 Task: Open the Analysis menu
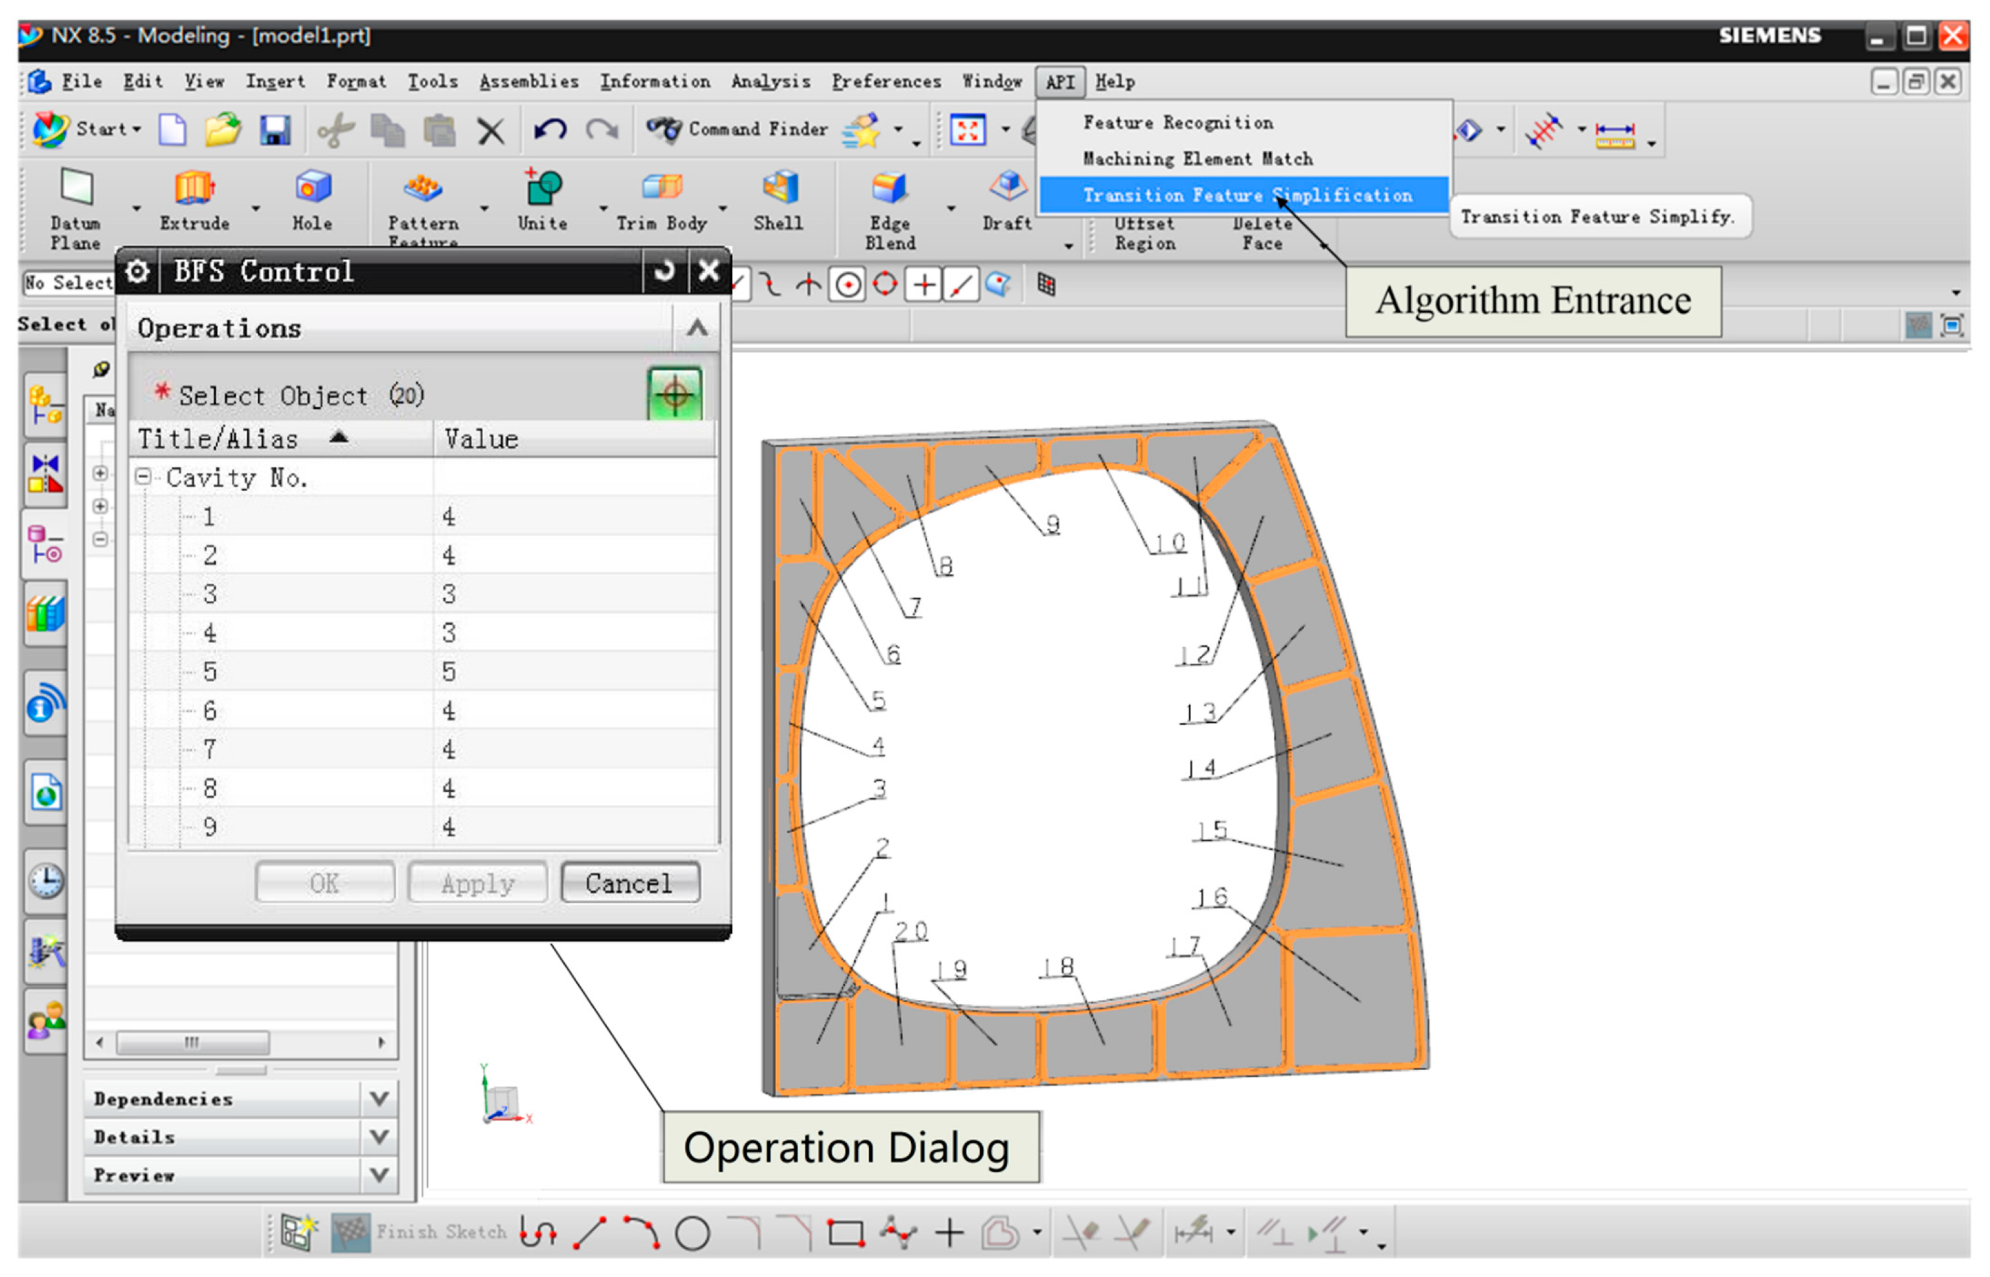770,81
